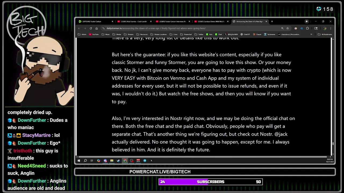Open the All Bookmarks folder
344x193 pixels.
(325, 34)
